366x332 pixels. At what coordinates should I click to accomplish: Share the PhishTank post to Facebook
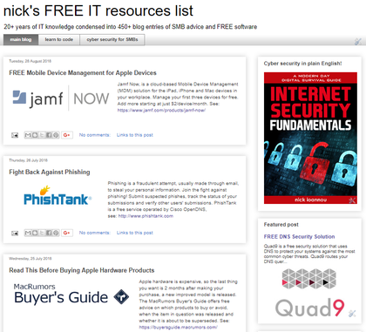(49, 233)
